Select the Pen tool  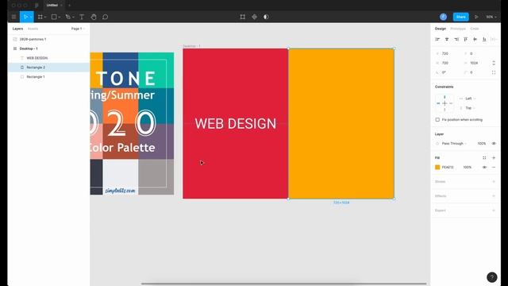[67, 17]
